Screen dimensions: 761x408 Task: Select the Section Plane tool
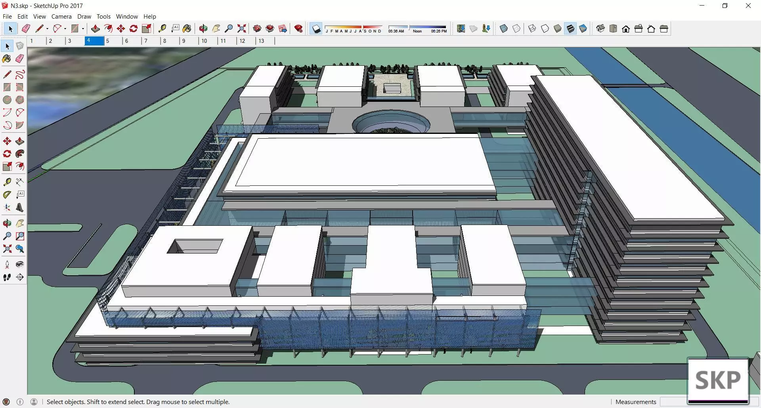tap(20, 277)
